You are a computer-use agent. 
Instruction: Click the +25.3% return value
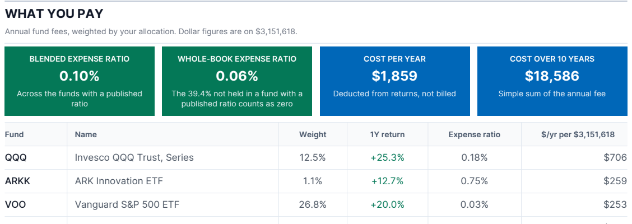(387, 157)
